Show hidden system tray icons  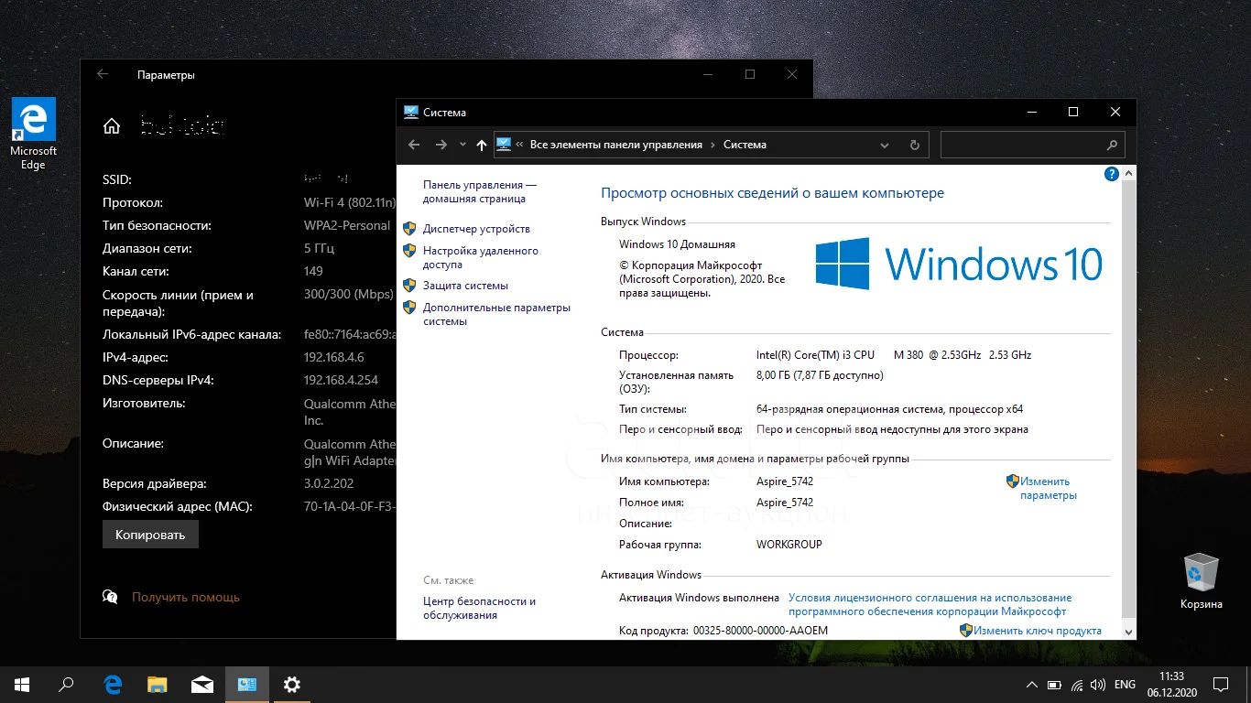click(1032, 684)
